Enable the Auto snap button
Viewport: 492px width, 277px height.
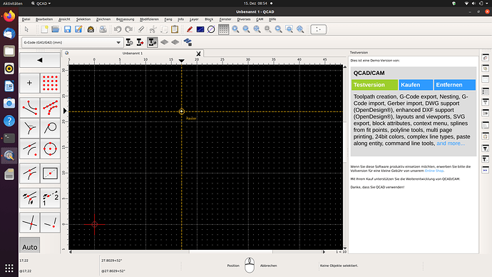tap(30, 246)
